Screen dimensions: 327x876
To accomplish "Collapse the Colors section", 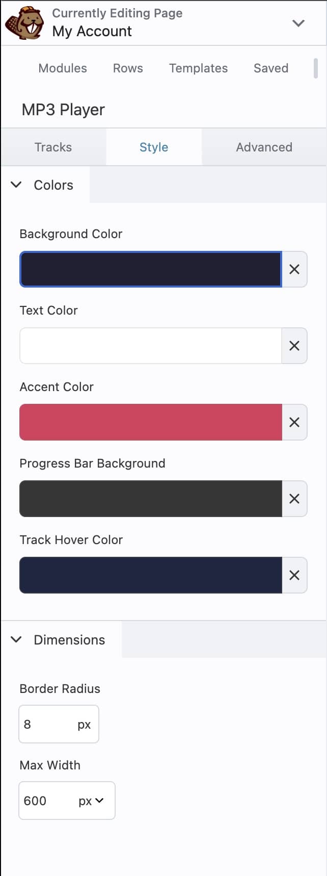I will 16,185.
